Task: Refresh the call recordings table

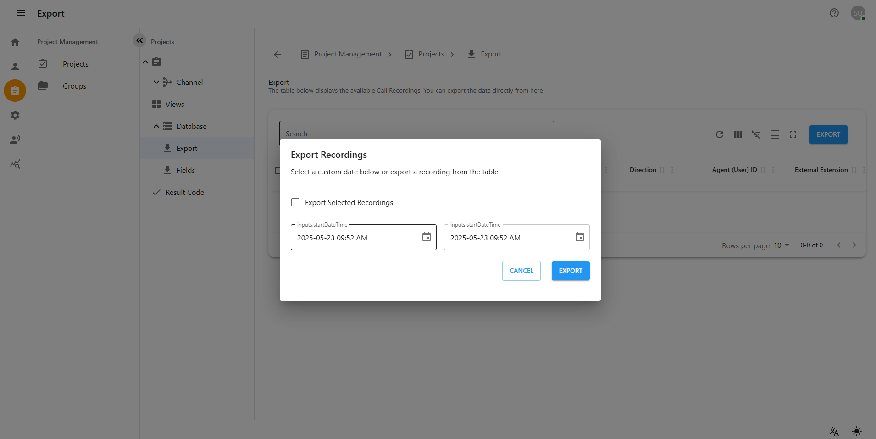Action: coord(719,134)
